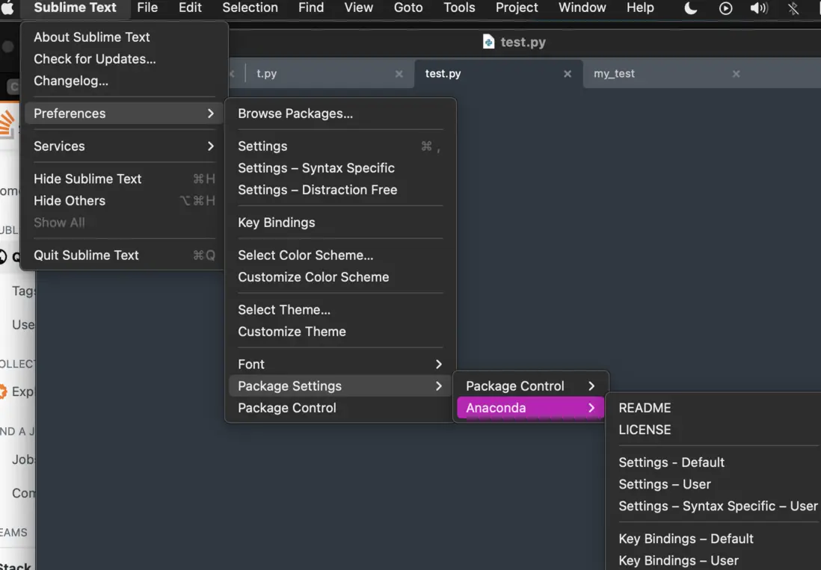
Task: Click the play circle menu bar icon
Action: [x=725, y=8]
